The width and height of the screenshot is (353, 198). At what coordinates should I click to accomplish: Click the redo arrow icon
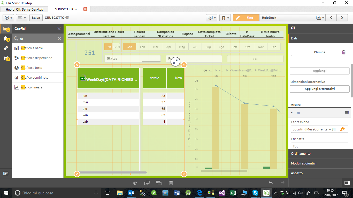282,183
